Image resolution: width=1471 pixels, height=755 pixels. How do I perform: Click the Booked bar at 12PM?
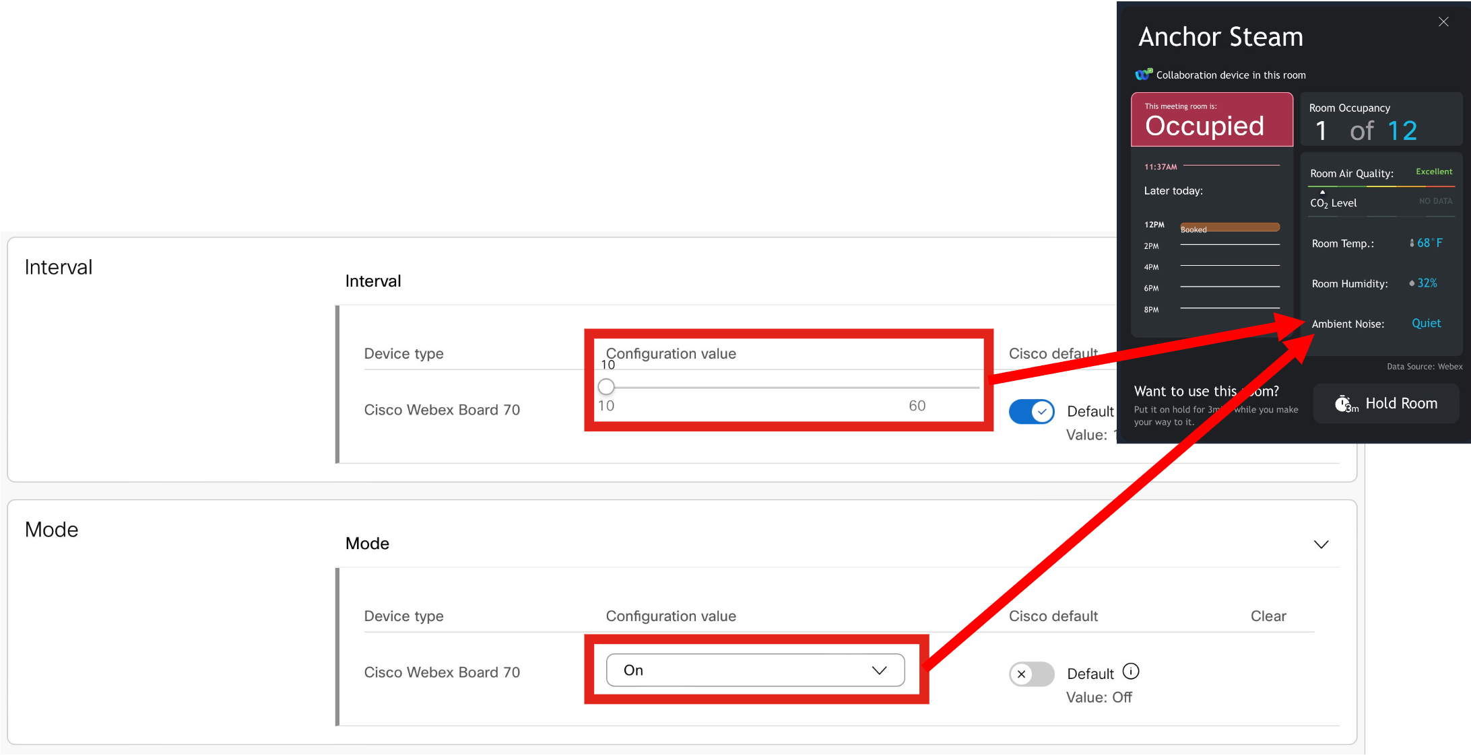click(x=1230, y=227)
